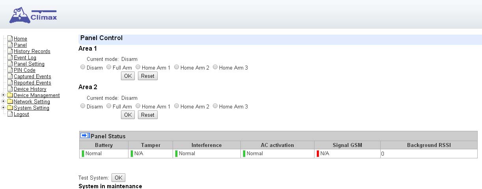The height and width of the screenshot is (189, 482).
Task: Open System Setting folder link
Action: [32, 108]
